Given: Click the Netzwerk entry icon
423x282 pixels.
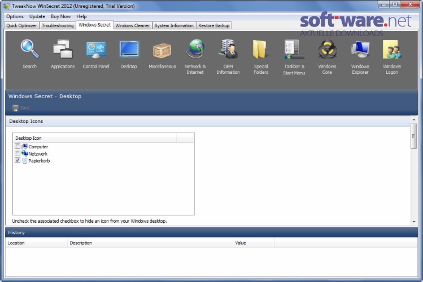Looking at the screenshot, I should click(24, 153).
